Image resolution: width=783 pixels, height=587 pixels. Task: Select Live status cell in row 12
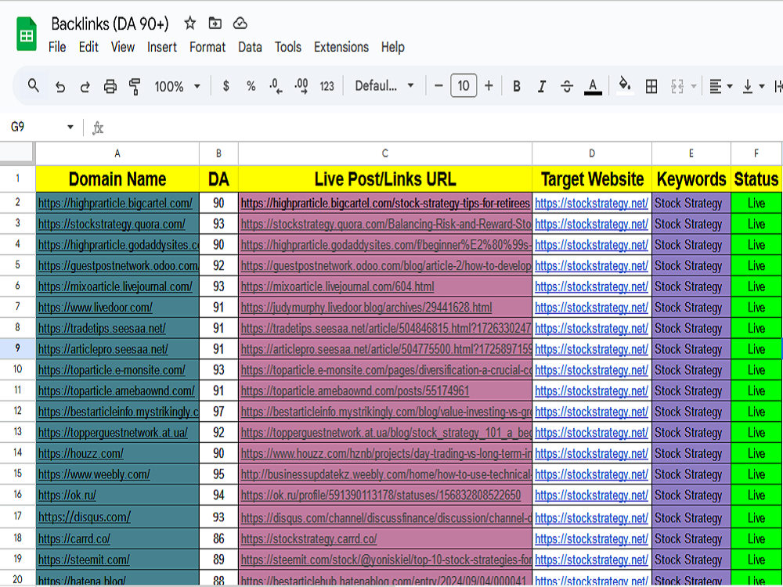pyautogui.click(x=756, y=412)
